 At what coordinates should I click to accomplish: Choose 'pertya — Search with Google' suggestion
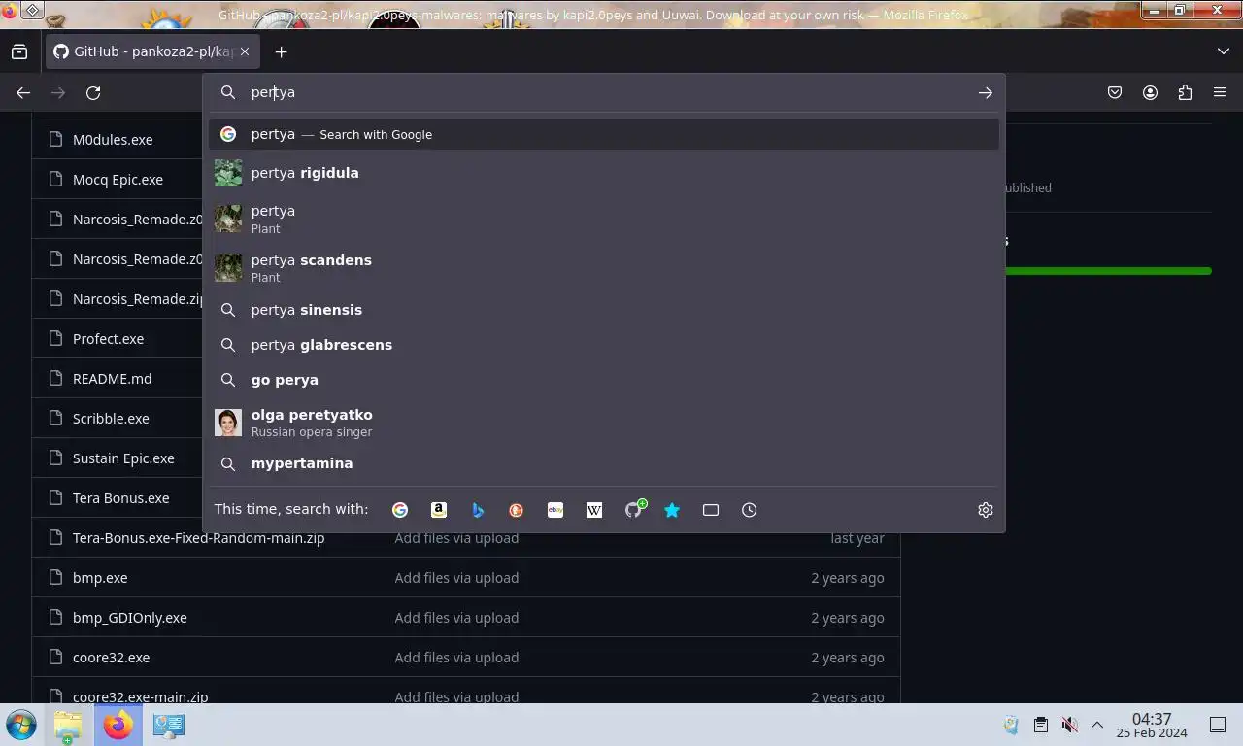point(604,134)
